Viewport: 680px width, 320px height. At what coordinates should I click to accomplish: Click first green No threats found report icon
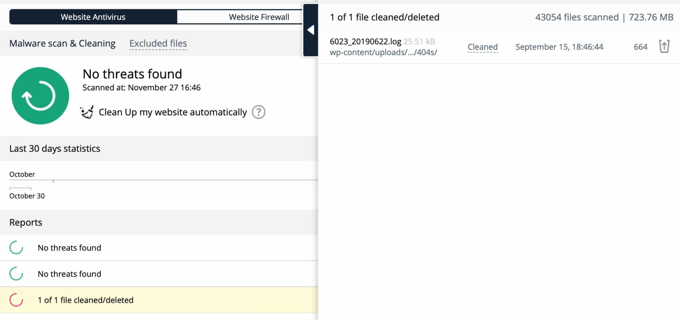tap(16, 248)
